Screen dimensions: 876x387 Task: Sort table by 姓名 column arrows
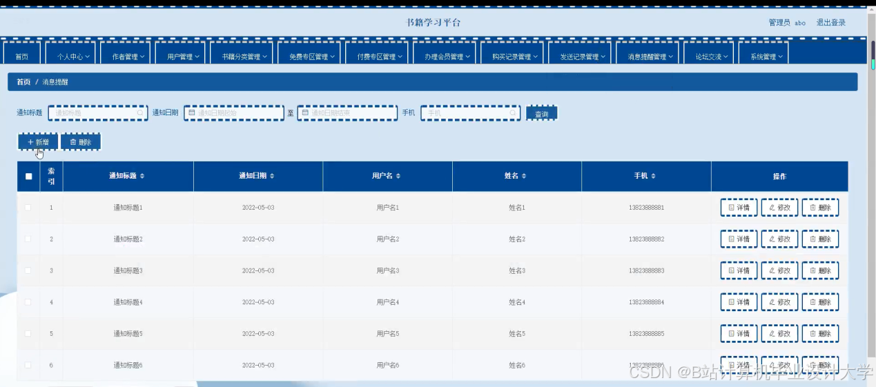tap(524, 177)
